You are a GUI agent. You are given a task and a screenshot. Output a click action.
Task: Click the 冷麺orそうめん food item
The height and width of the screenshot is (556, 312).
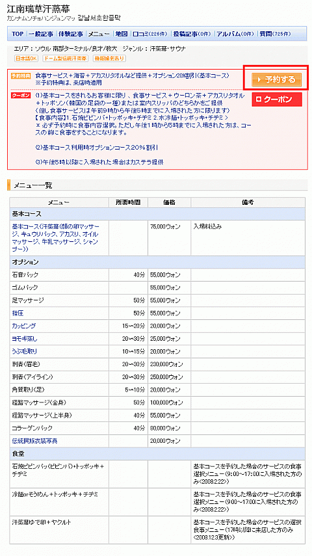tap(55, 494)
